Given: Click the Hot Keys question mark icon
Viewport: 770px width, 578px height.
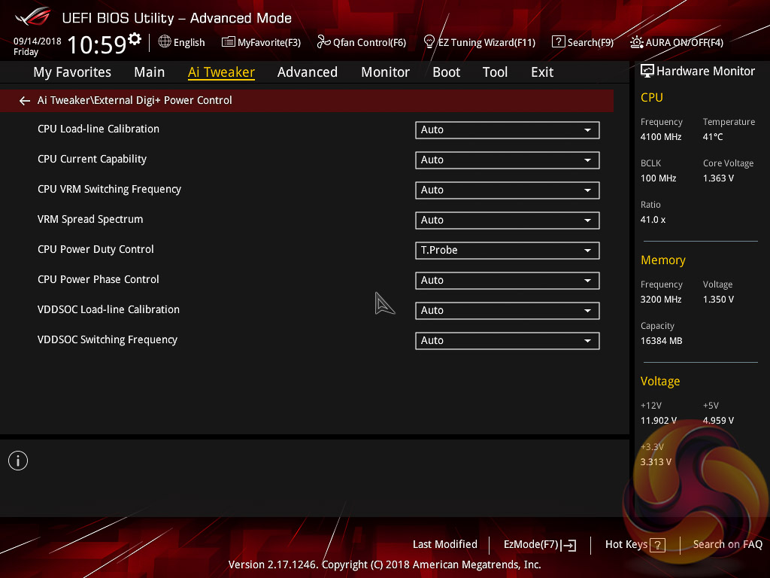Looking at the screenshot, I should [x=657, y=545].
